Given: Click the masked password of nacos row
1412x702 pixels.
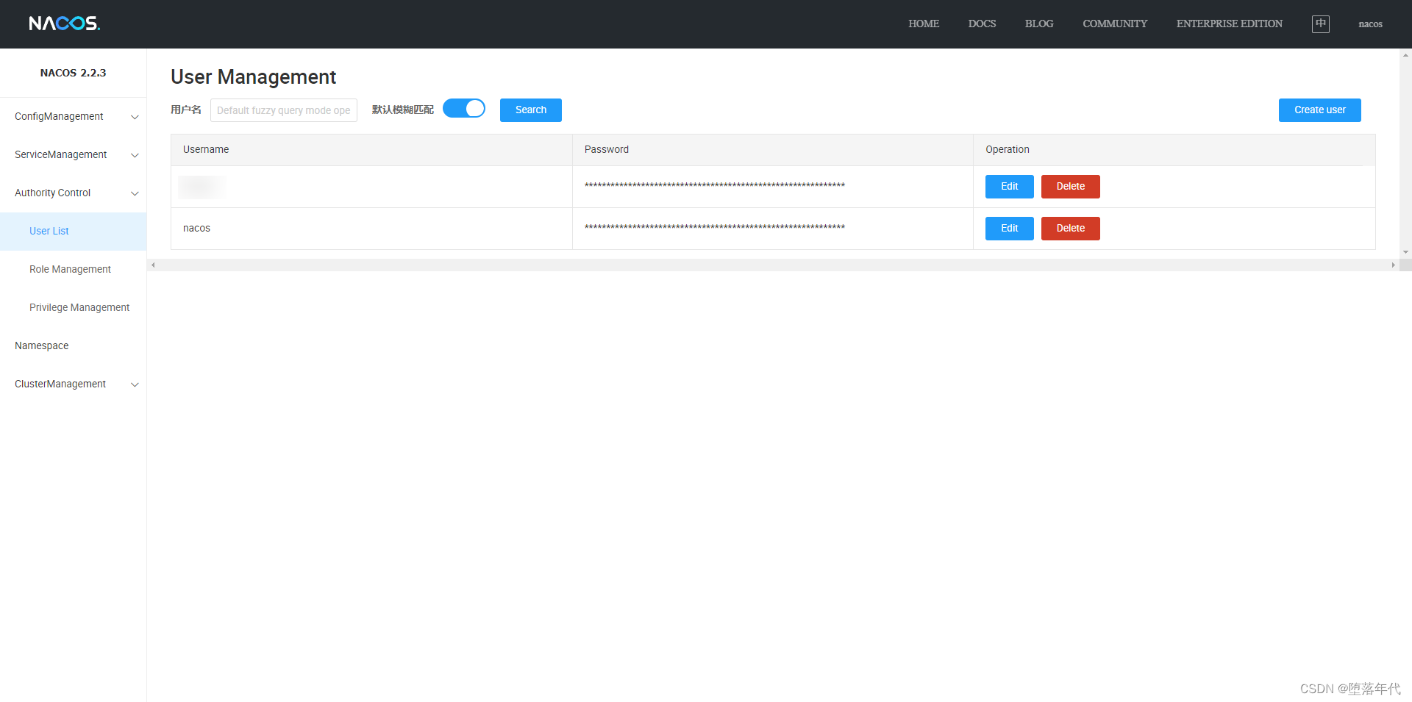Looking at the screenshot, I should 715,227.
